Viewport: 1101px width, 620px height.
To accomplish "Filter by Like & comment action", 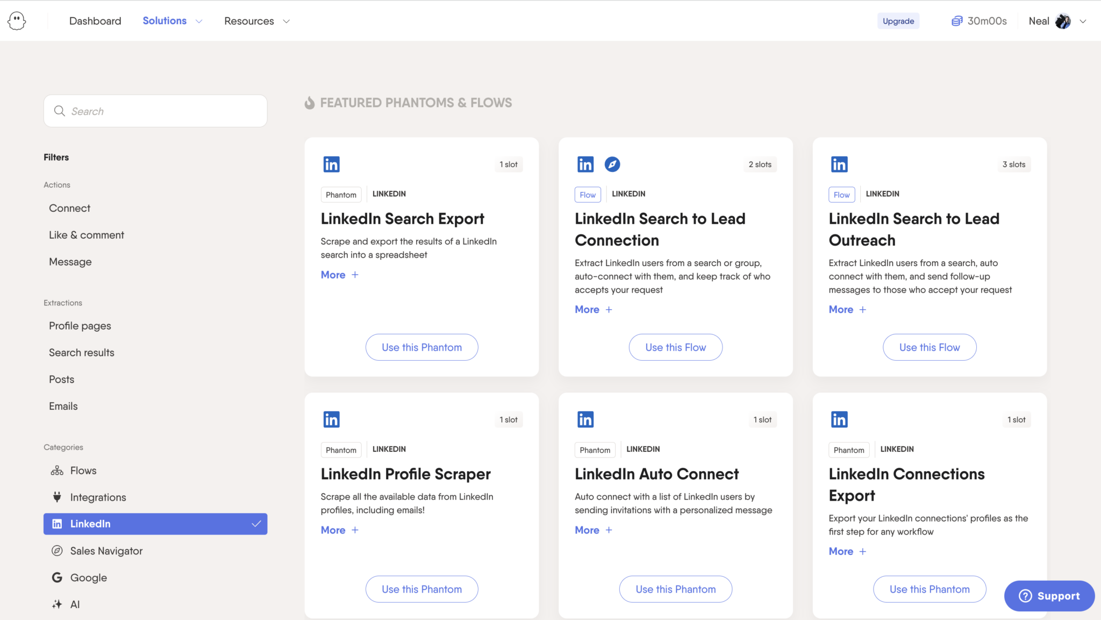I will [x=87, y=235].
